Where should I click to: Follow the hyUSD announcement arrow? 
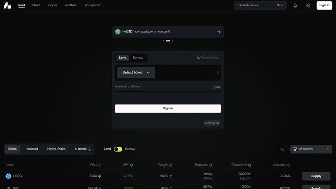[218, 32]
